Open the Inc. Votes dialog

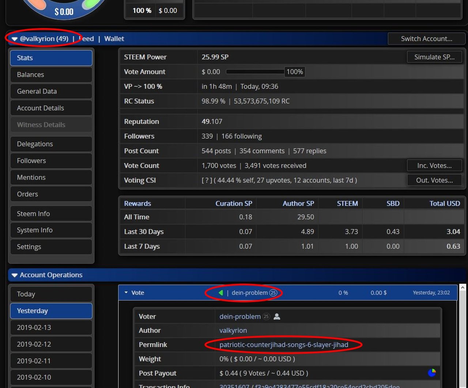434,166
